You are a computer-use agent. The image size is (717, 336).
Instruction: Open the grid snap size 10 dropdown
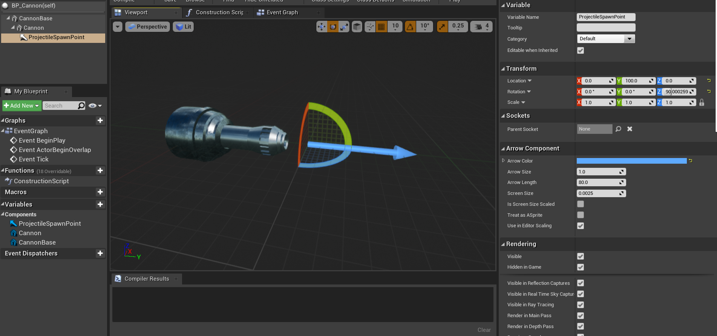tap(395, 27)
